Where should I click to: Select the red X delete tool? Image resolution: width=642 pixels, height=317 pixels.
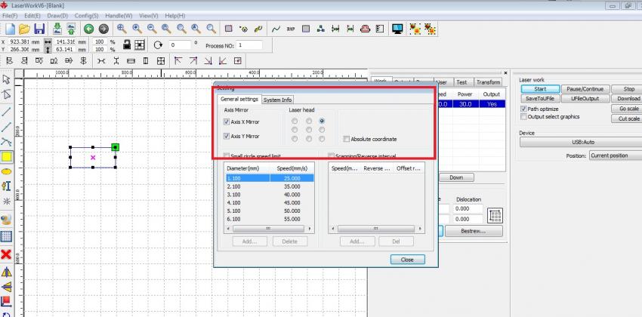tap(7, 254)
